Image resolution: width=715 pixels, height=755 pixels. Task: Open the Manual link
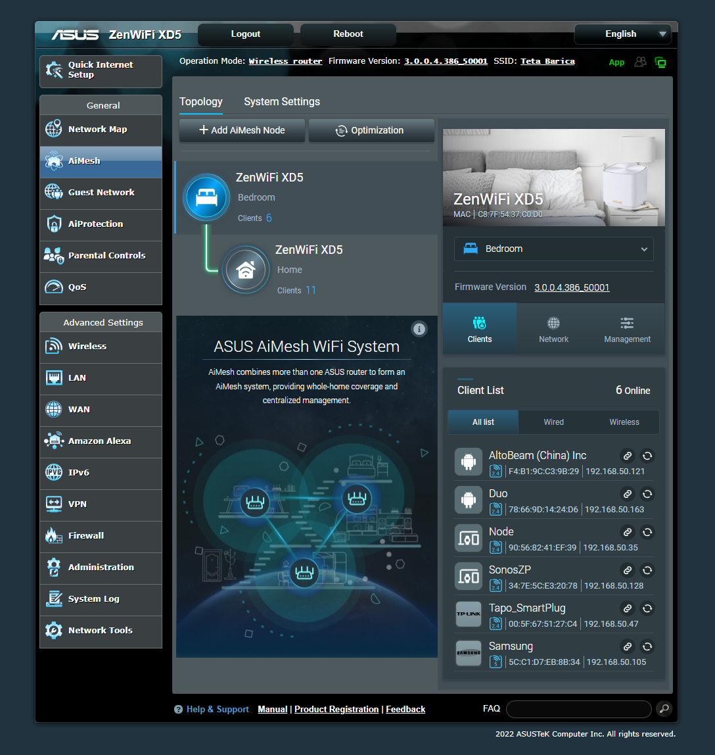[x=272, y=709]
